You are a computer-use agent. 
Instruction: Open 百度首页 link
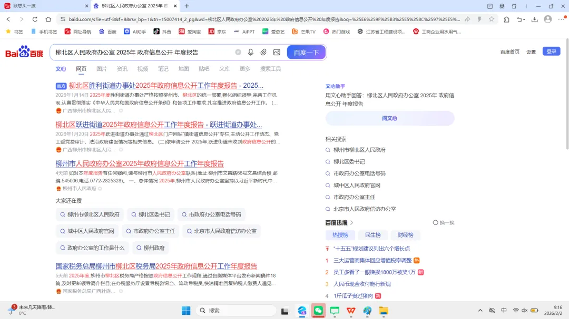click(510, 52)
